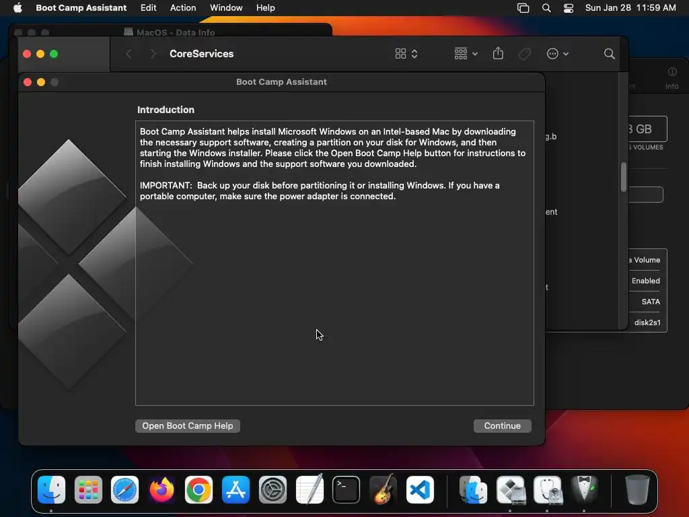The image size is (689, 517).
Task: Open the Help menu
Action: (265, 7)
